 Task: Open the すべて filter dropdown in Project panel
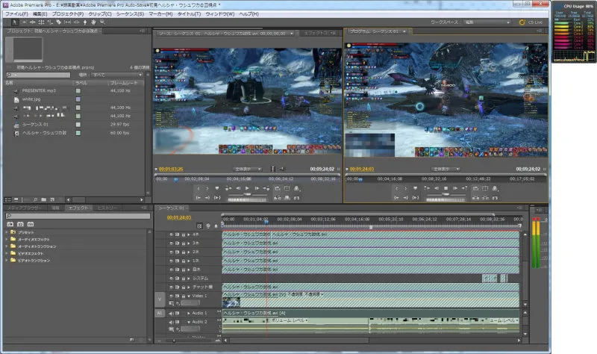(x=116, y=75)
